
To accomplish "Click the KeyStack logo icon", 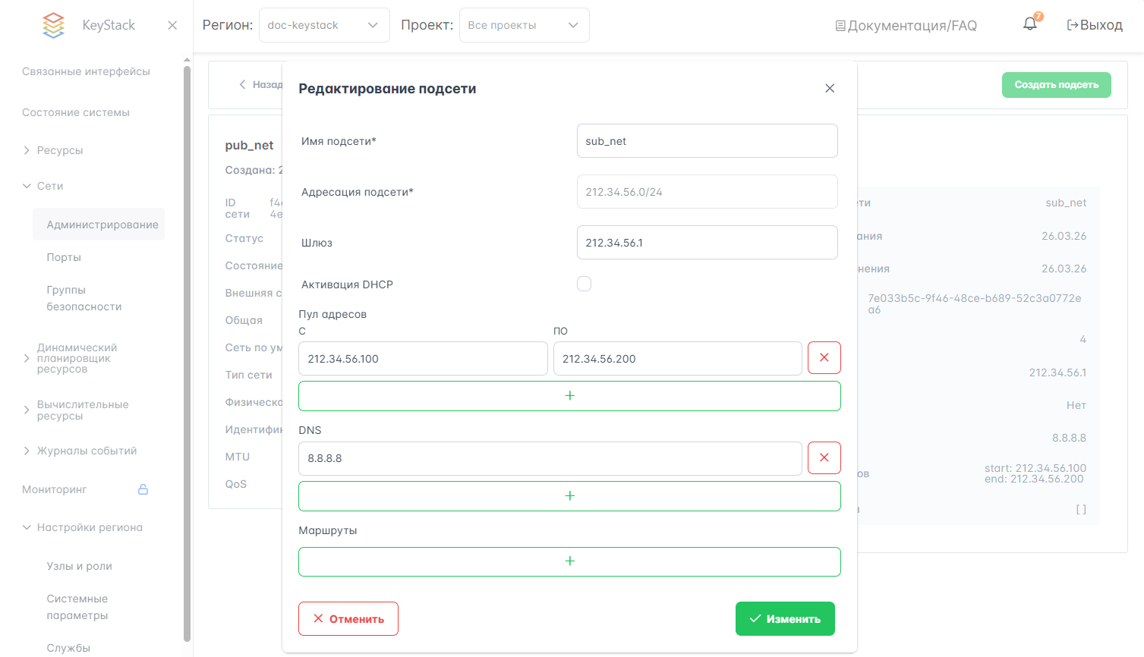I will (53, 25).
